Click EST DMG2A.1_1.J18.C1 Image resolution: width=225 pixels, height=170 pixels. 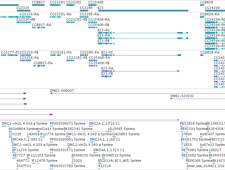tap(93, 142)
